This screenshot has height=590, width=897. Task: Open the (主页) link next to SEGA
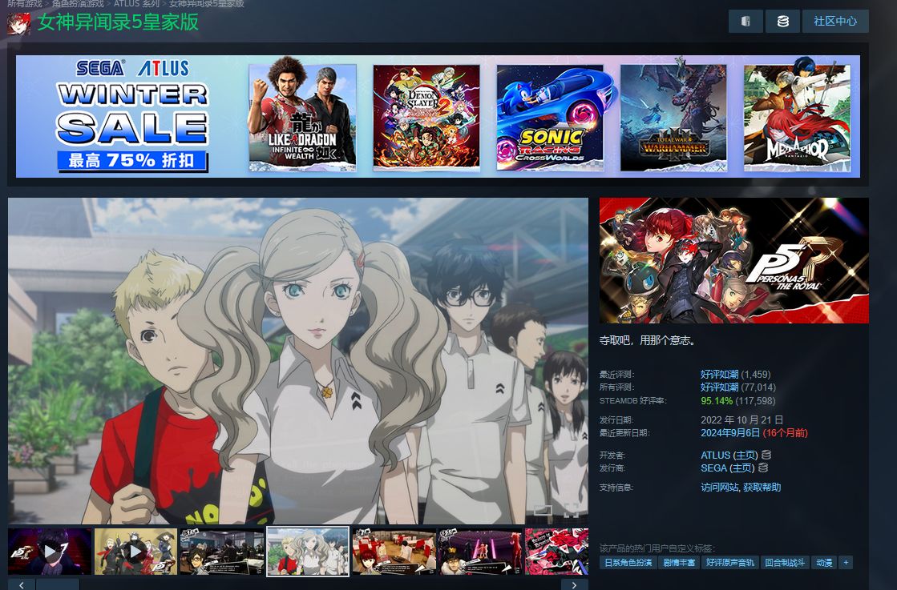point(741,468)
